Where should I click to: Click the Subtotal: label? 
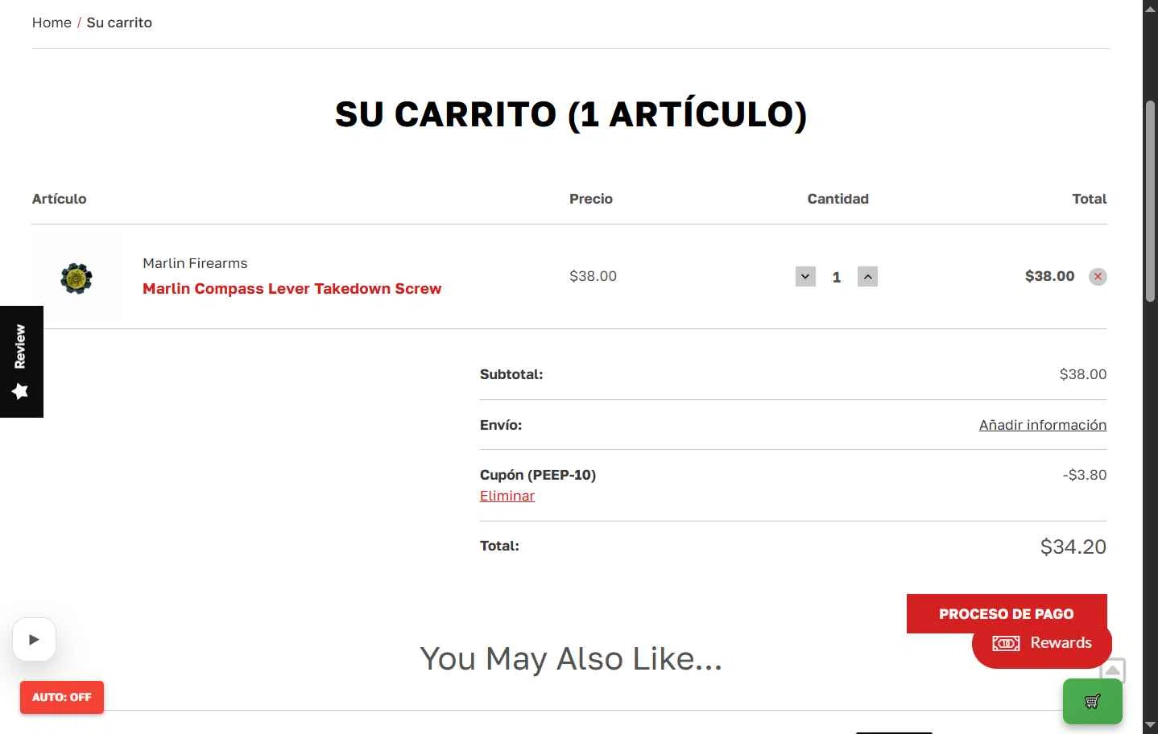pyautogui.click(x=511, y=374)
